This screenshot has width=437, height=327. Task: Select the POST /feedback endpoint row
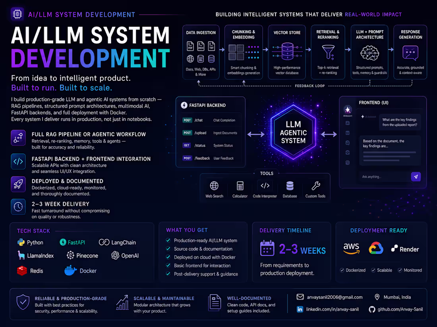click(211, 158)
